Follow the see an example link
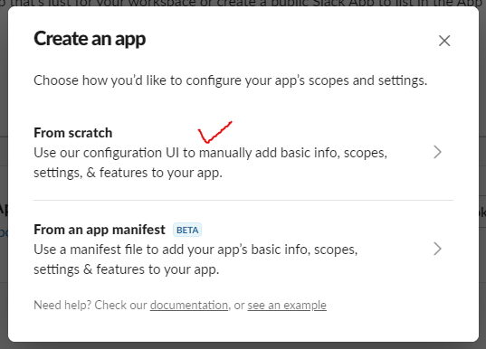This screenshot has width=486, height=349. click(287, 306)
